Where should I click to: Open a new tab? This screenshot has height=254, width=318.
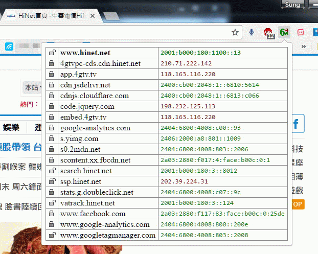pos(111,16)
